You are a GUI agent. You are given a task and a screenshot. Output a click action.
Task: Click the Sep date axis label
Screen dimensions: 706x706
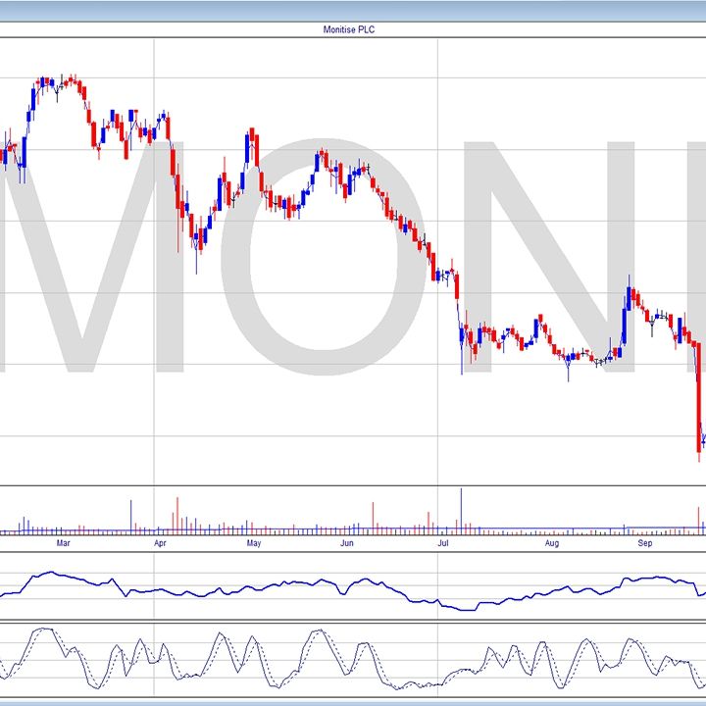645,542
